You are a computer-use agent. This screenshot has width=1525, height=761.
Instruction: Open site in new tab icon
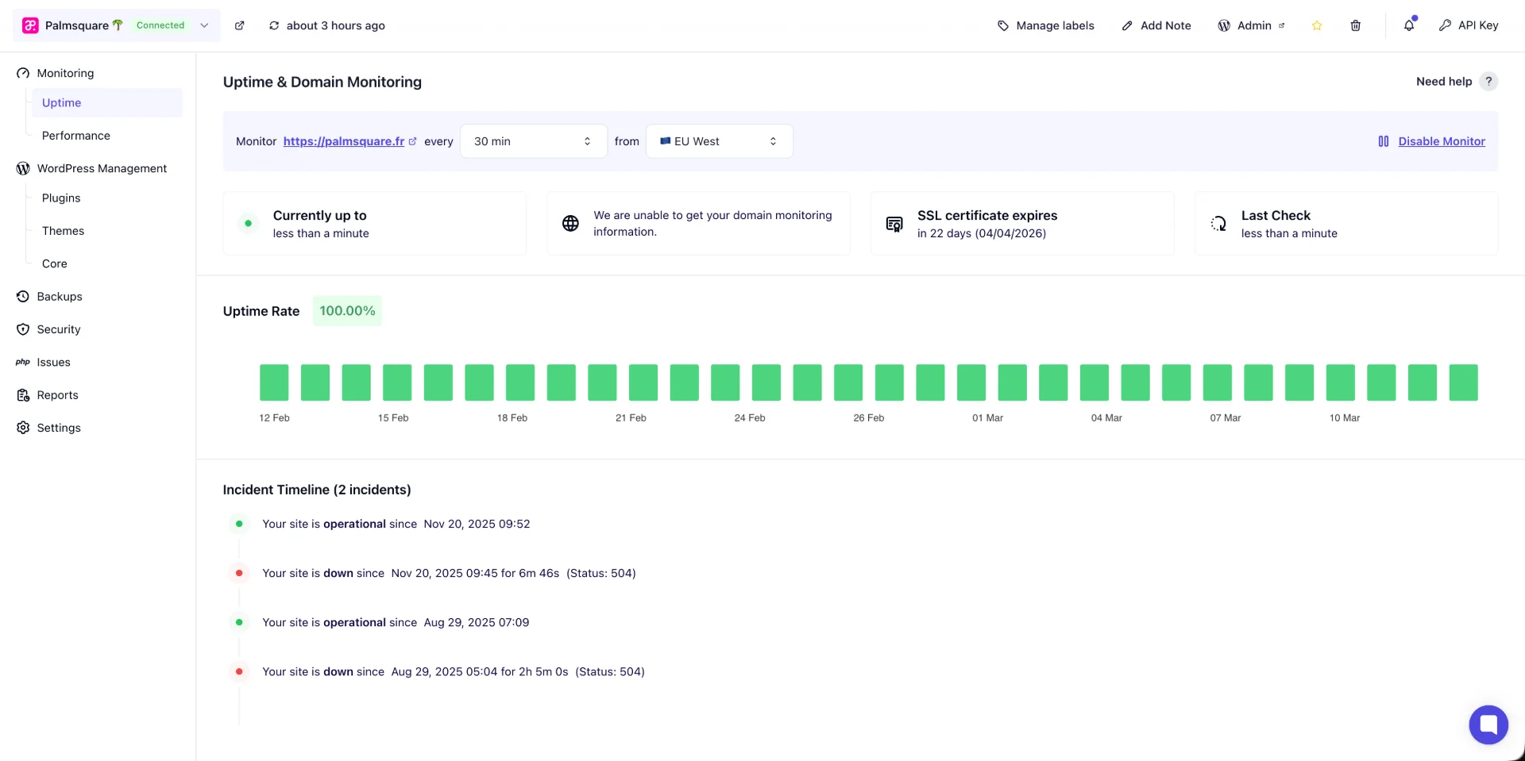(x=239, y=25)
